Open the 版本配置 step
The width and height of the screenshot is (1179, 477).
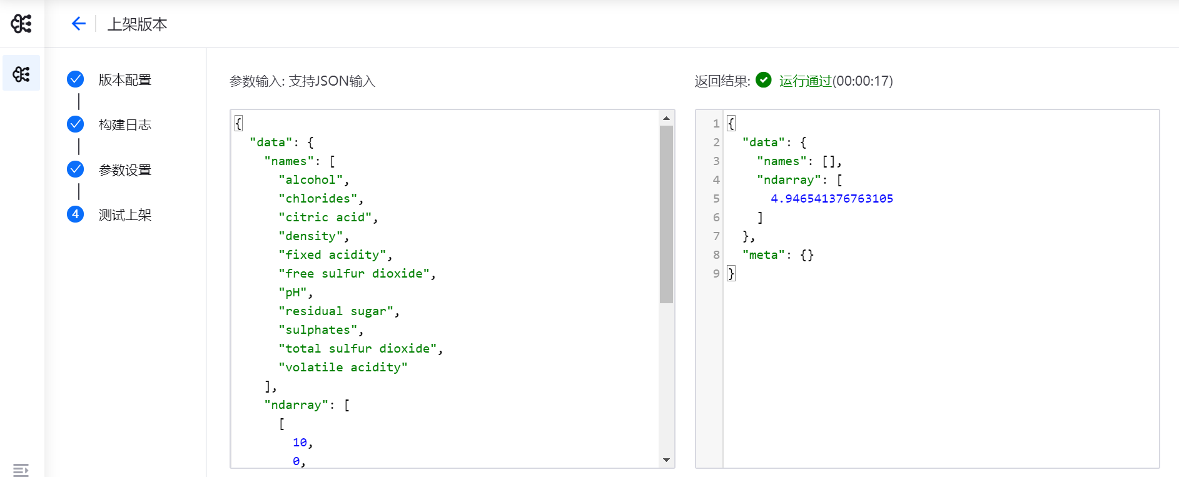point(125,80)
